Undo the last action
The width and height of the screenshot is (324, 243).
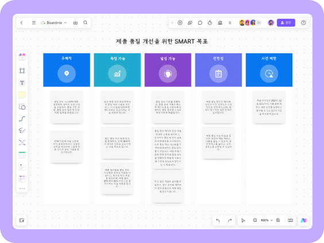click(218, 220)
